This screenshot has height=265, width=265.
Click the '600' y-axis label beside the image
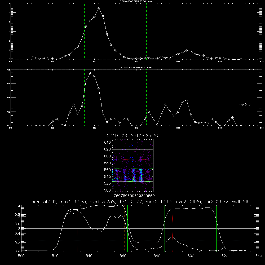tap(108, 156)
